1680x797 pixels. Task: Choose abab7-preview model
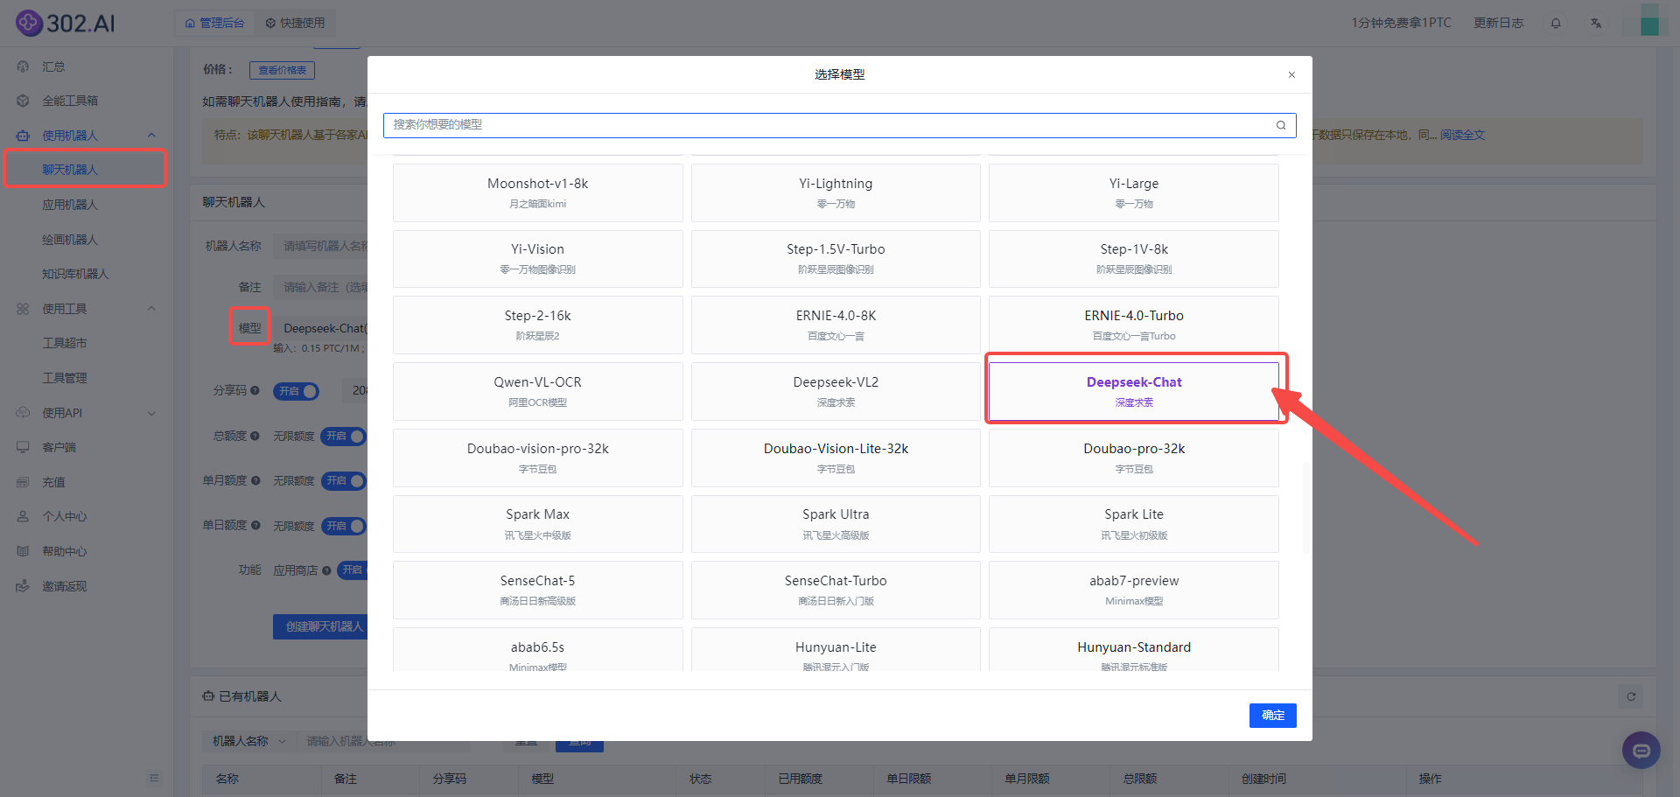(1134, 590)
